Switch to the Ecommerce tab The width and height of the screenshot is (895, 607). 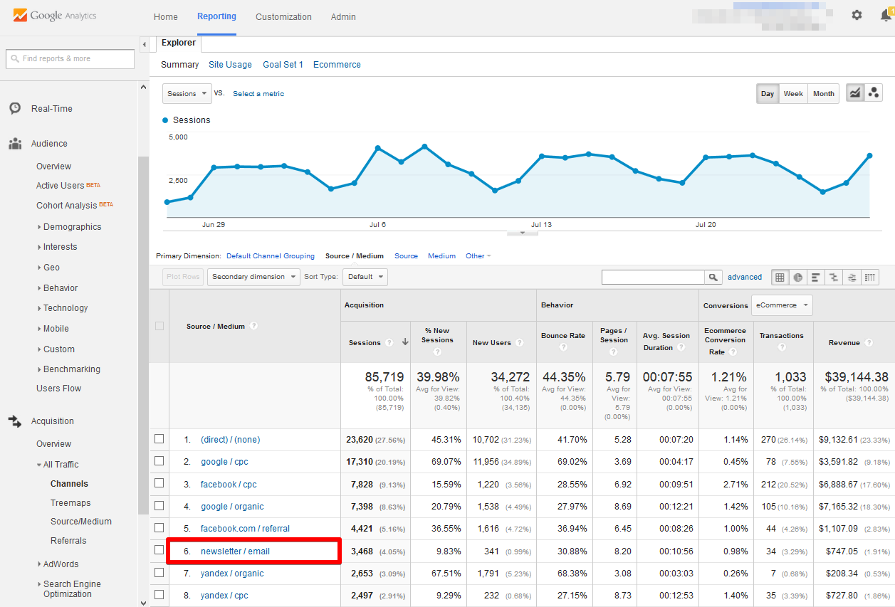pyautogui.click(x=337, y=65)
